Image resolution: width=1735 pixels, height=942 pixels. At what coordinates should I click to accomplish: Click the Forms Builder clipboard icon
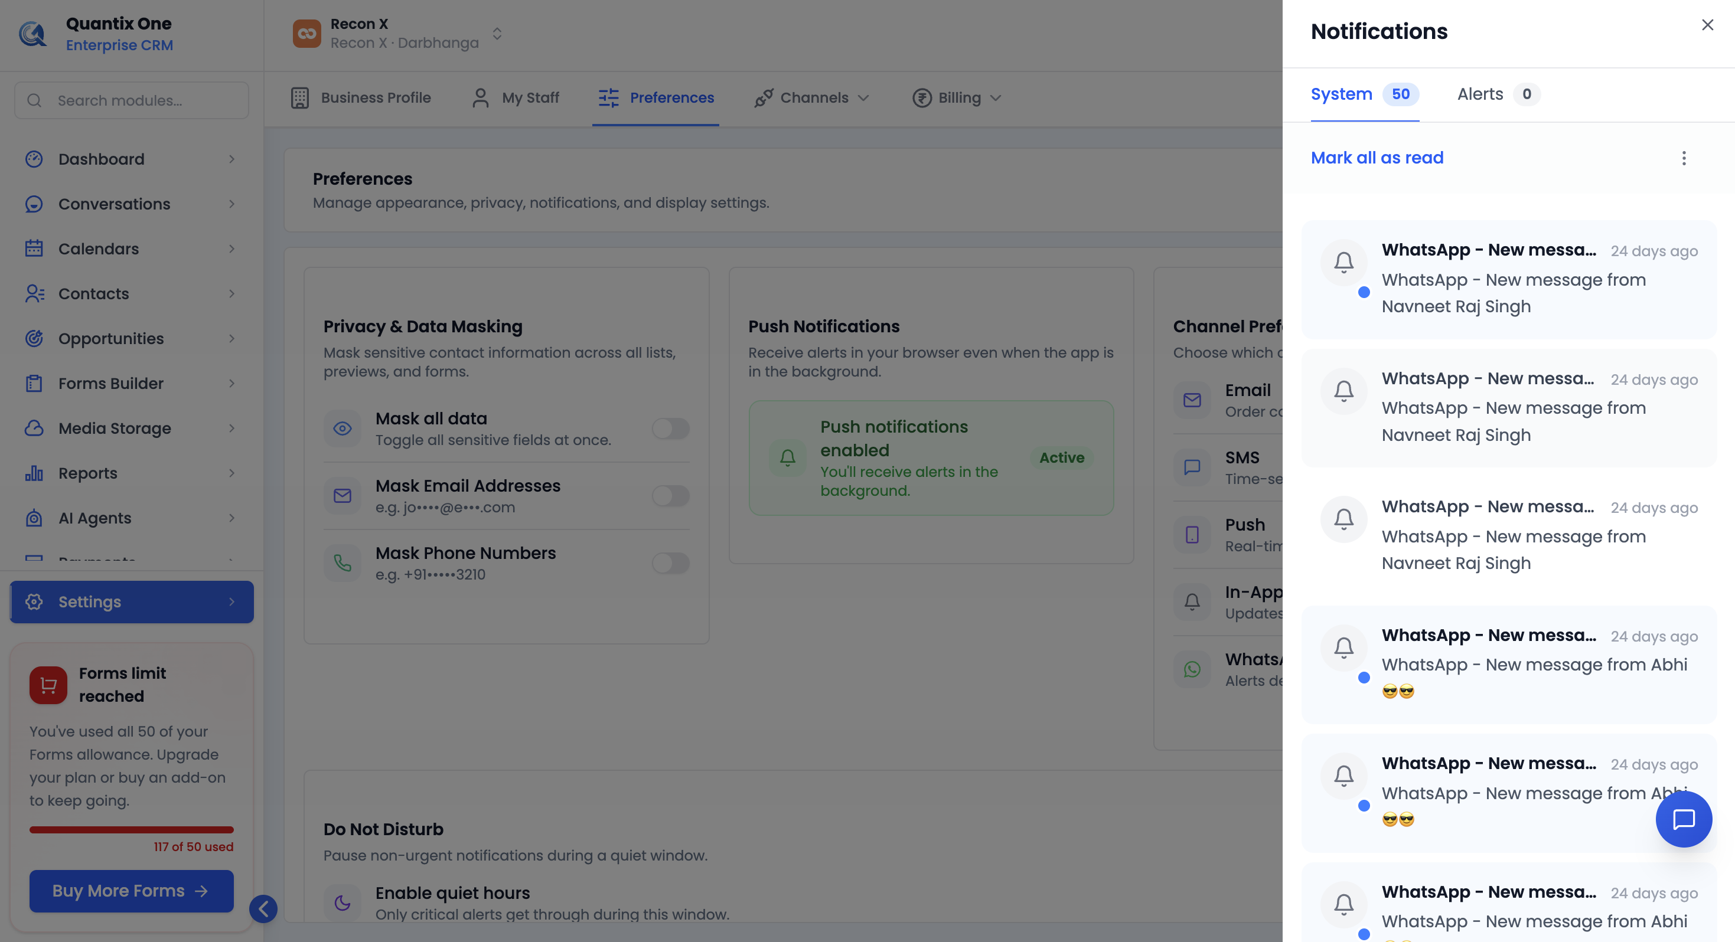click(x=34, y=383)
